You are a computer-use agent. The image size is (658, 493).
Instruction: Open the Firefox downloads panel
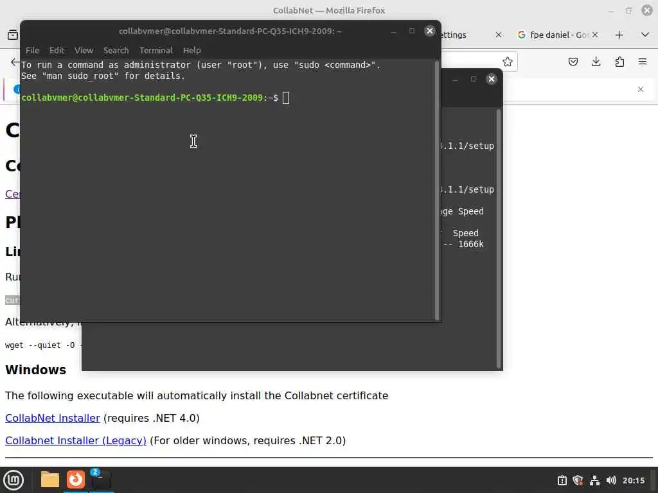[x=596, y=62]
